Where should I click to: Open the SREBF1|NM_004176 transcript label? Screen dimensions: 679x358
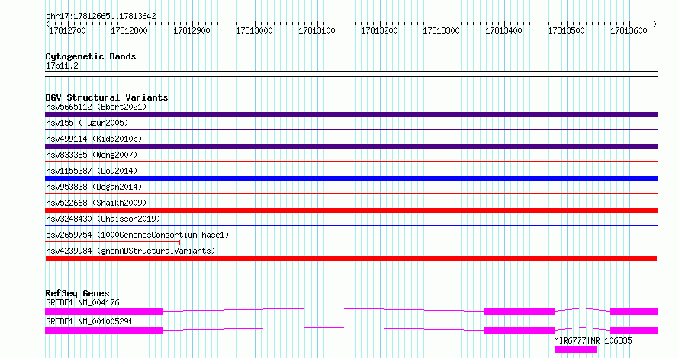tap(82, 302)
